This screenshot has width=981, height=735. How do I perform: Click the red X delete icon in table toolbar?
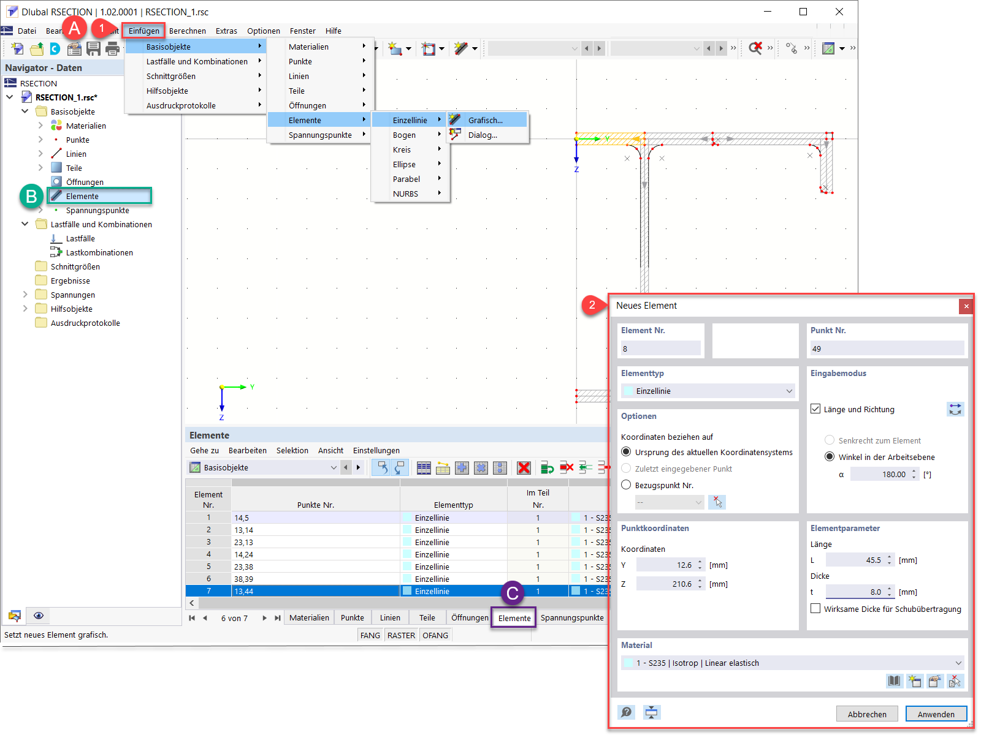(x=524, y=468)
